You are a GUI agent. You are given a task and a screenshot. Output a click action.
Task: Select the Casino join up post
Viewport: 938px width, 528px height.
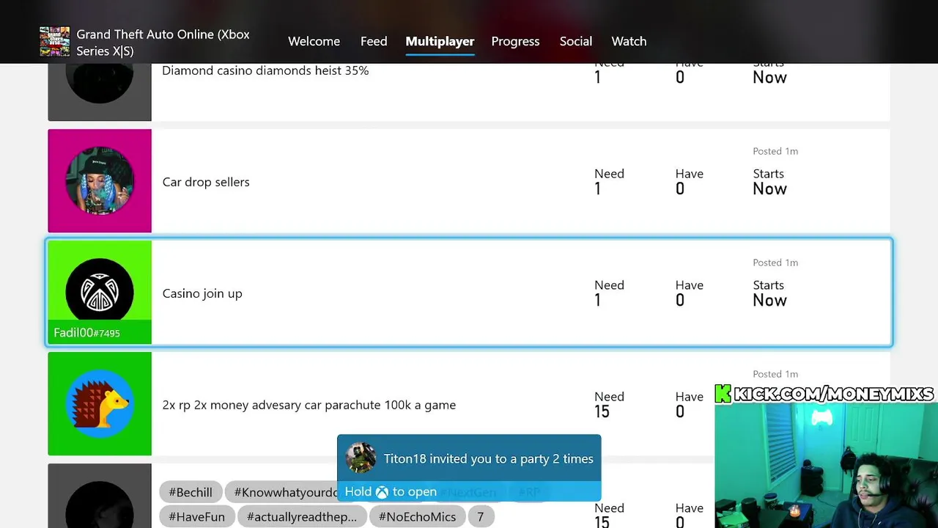click(469, 293)
